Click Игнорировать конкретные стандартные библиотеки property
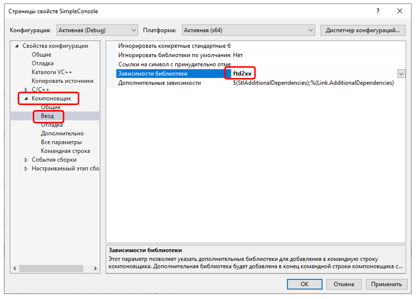 (174, 46)
